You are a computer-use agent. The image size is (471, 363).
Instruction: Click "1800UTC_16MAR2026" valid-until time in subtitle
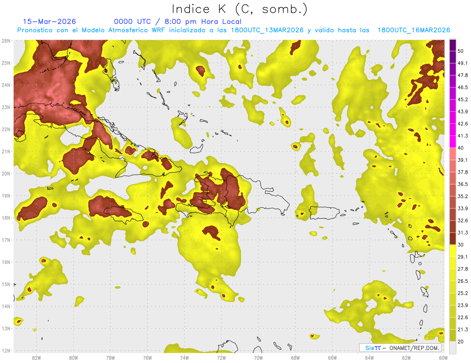(x=414, y=30)
